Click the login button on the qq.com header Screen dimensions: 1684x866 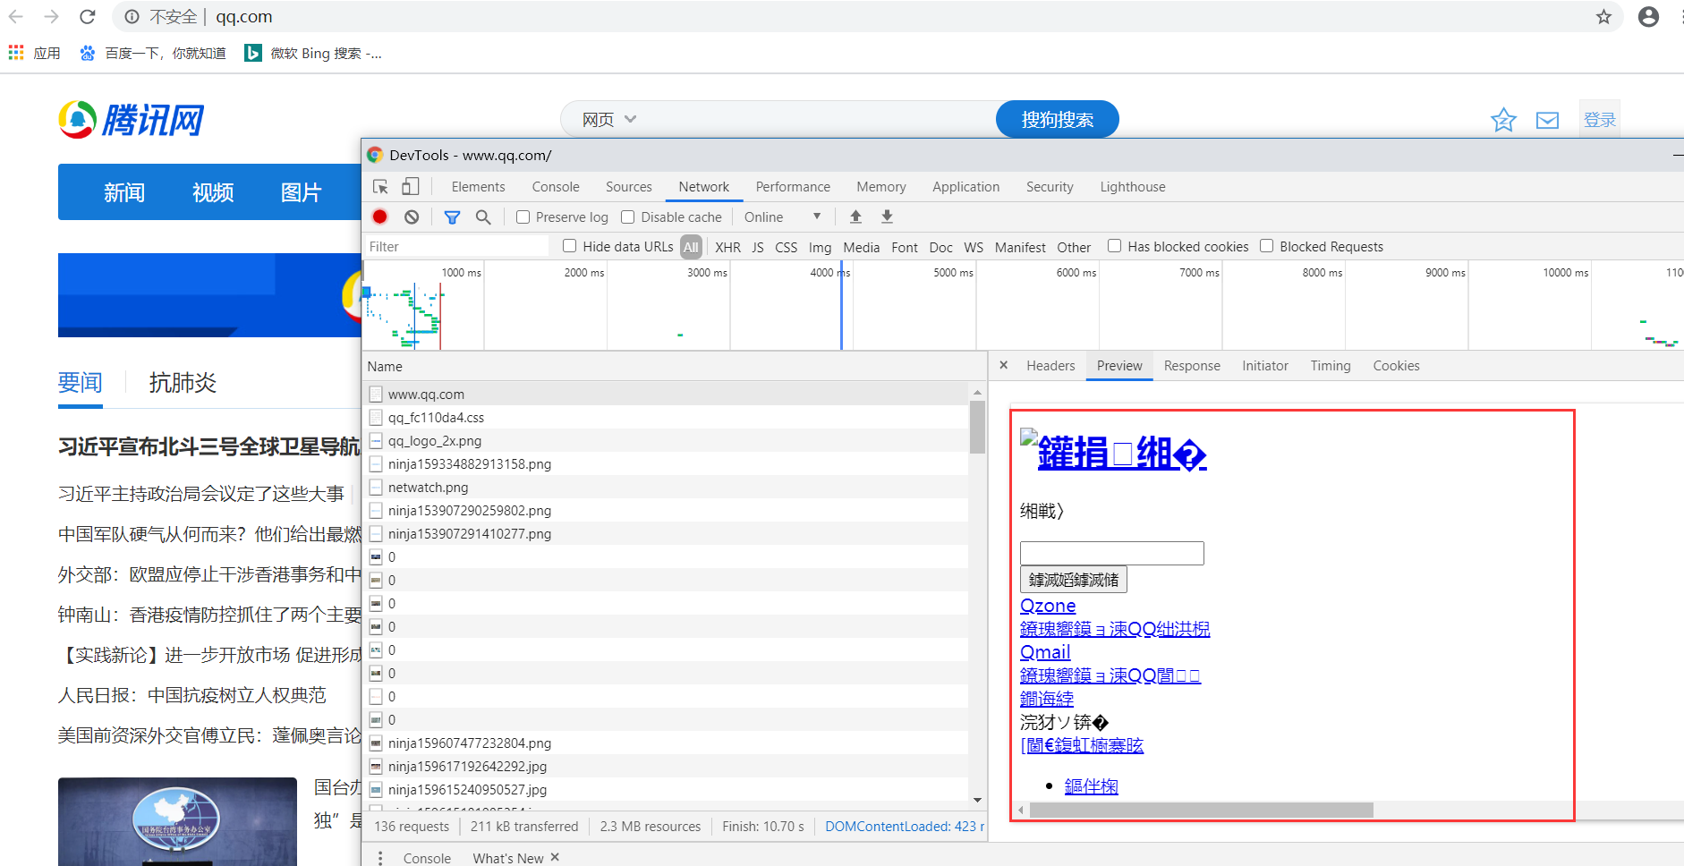1599,120
